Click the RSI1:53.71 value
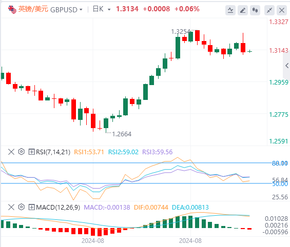 [89, 152]
